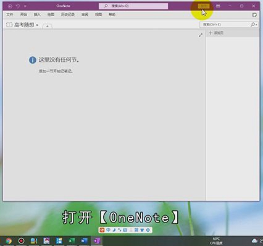Click the undo icon in OneNote title bar
Screen dimensions: 263x246
pos(18,6)
